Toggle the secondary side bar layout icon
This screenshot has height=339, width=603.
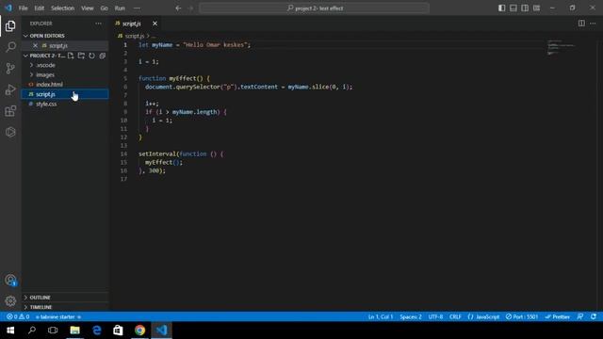525,8
